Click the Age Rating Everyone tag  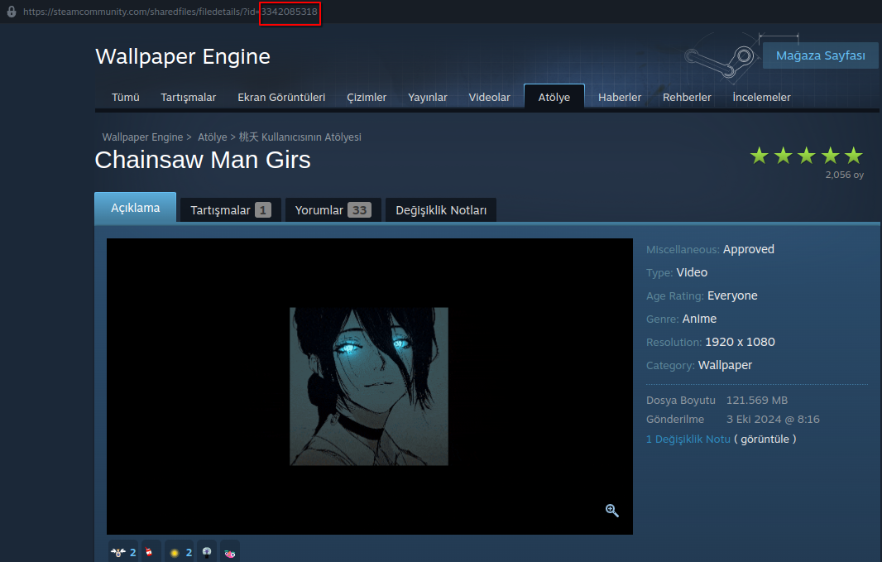(x=732, y=296)
